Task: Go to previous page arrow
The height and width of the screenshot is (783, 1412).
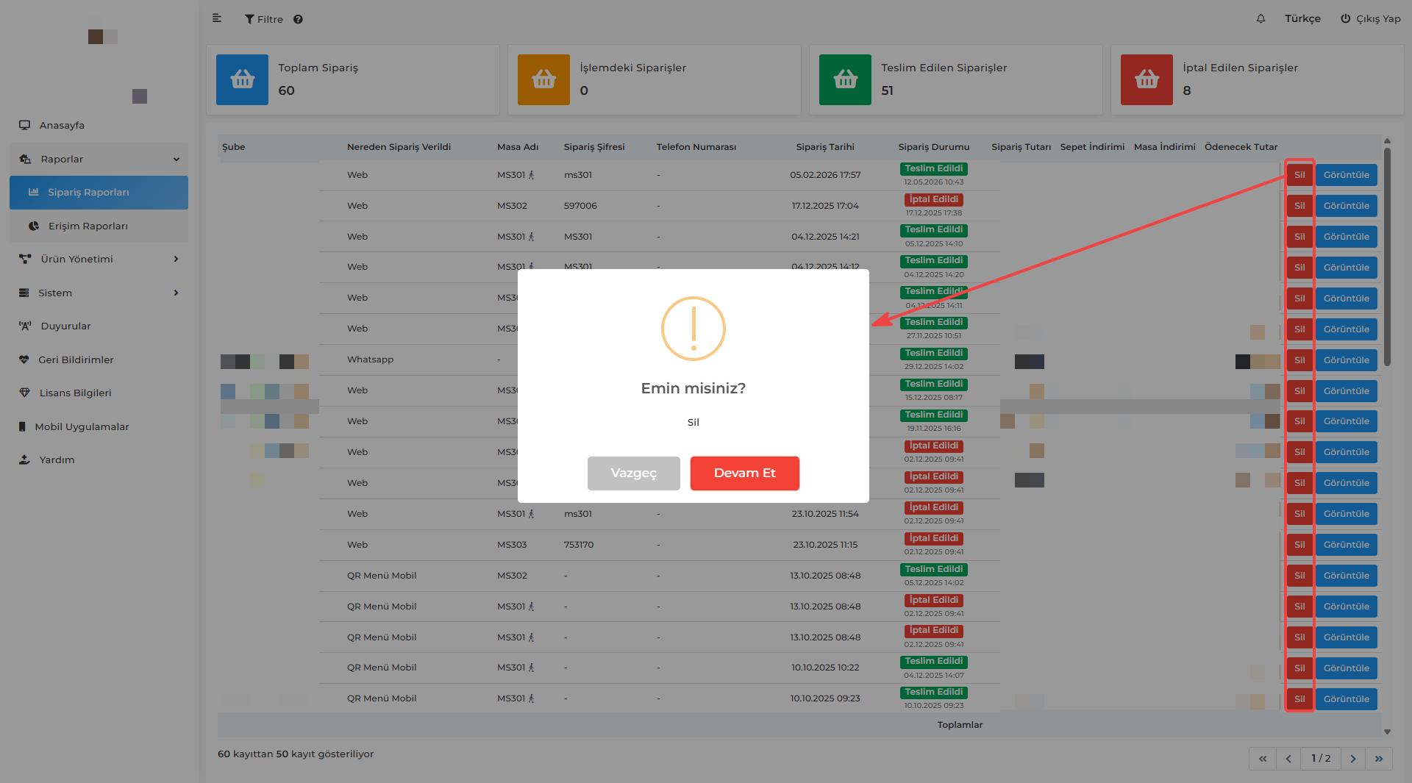Action: (x=1288, y=759)
